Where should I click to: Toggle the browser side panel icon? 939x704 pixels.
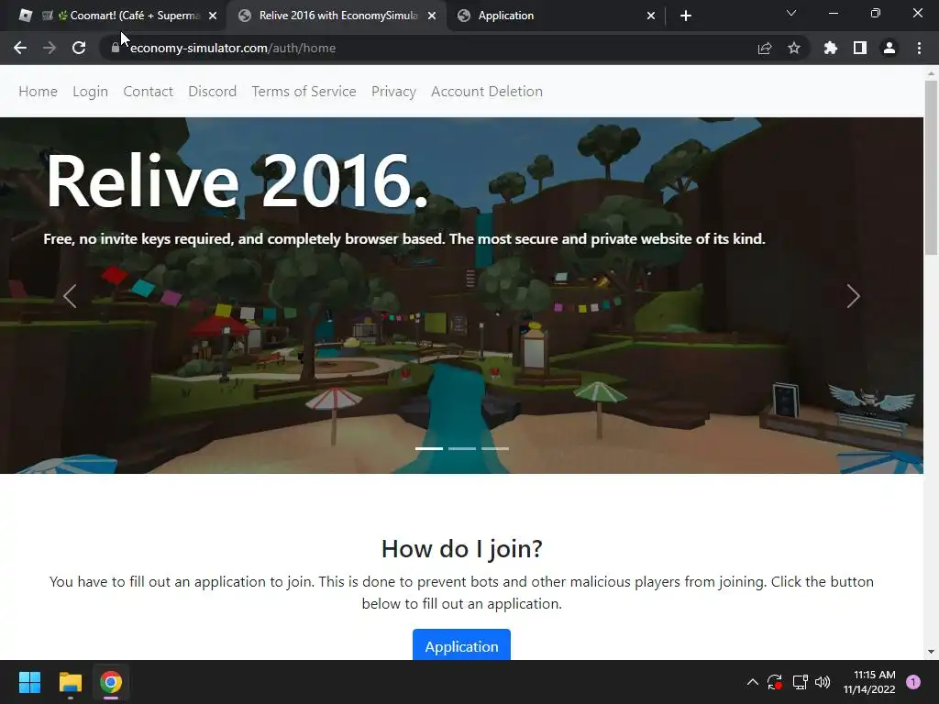click(x=860, y=48)
